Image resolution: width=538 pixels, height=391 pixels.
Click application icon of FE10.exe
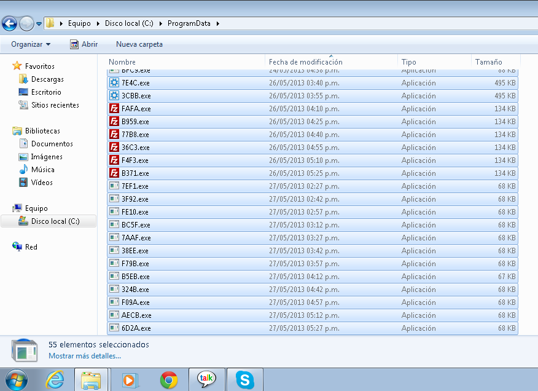tap(114, 211)
